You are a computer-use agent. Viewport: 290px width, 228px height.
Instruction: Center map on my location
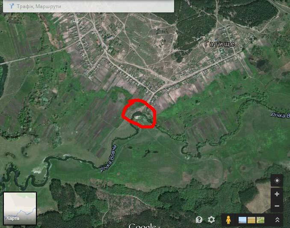(277, 181)
